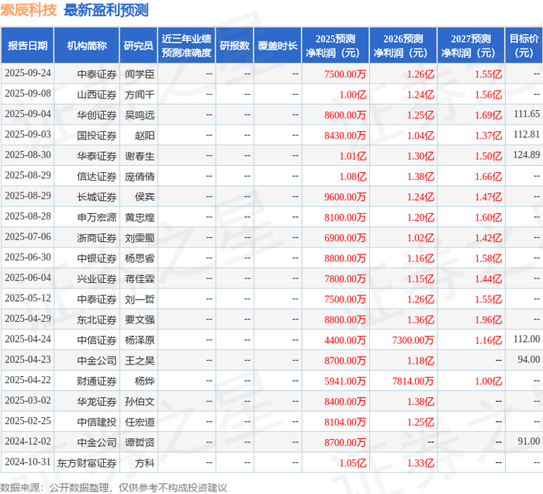
Task: Click the 索辰科技 title text
Action: [29, 10]
